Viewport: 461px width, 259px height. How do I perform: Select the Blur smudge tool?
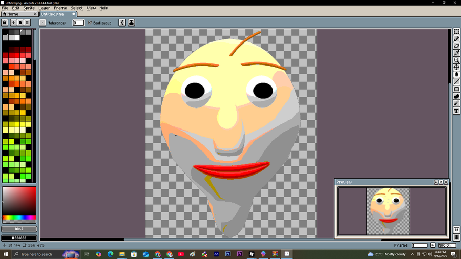tap(456, 103)
